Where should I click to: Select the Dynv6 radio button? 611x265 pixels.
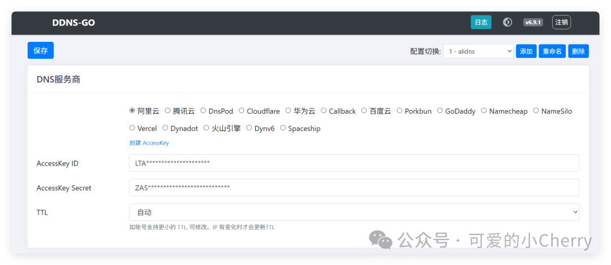(249, 128)
